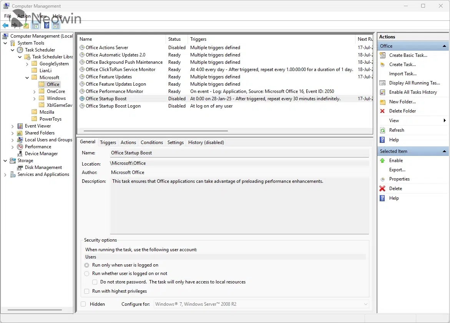This screenshot has height=323, width=450.
Task: Sort task list by the Triggers column header
Action: (271, 39)
